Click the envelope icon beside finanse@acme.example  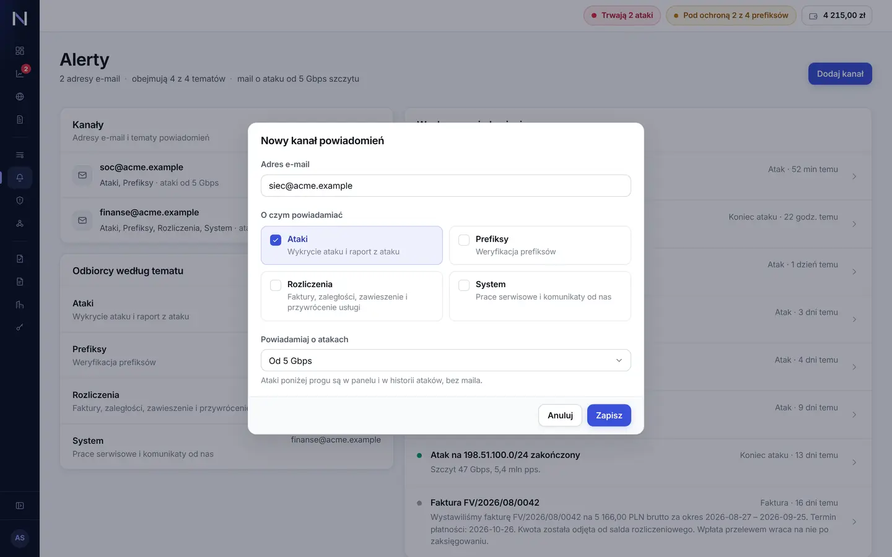click(x=82, y=220)
